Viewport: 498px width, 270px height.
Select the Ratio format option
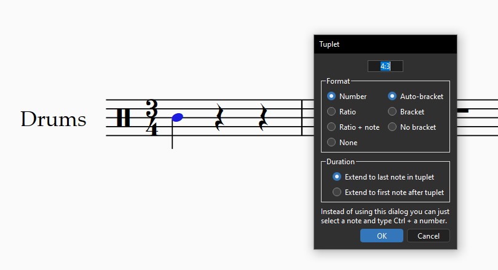tap(332, 112)
